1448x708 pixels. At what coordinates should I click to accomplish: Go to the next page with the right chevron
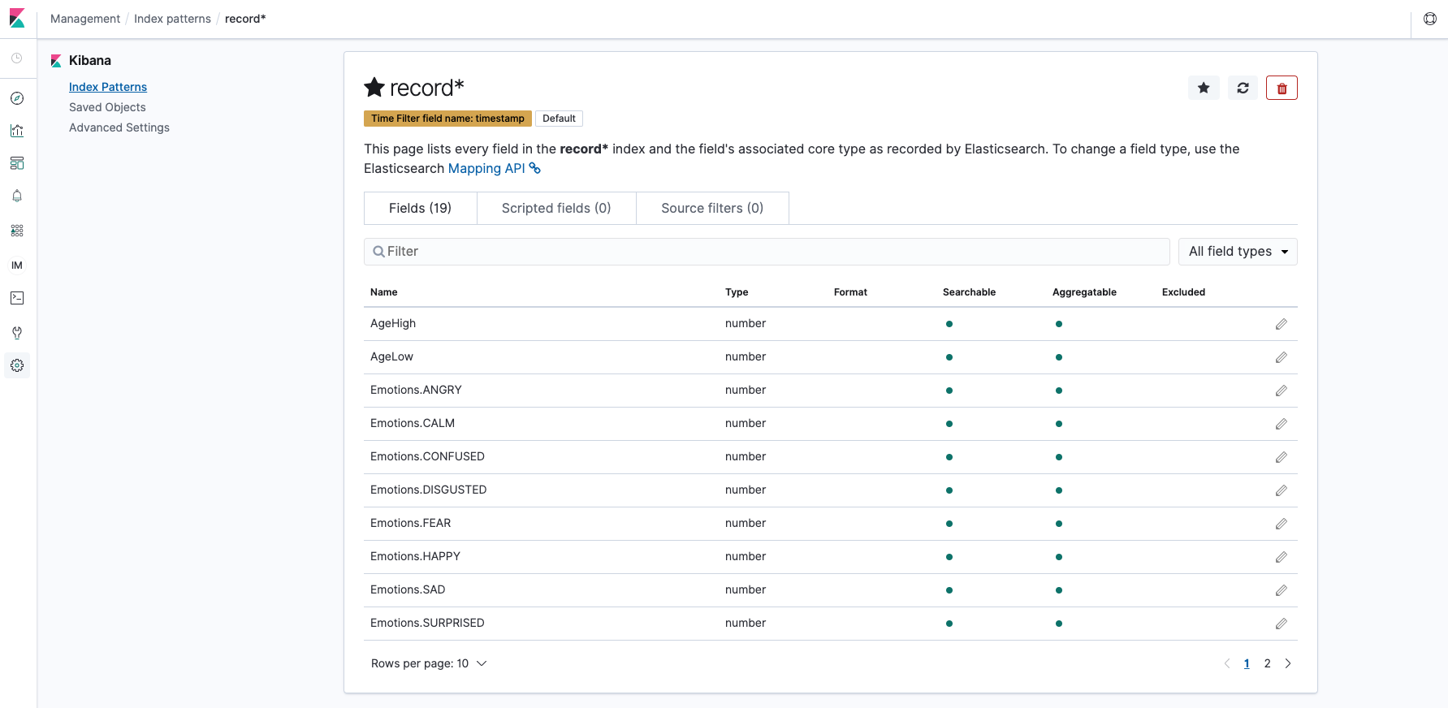[1288, 663]
